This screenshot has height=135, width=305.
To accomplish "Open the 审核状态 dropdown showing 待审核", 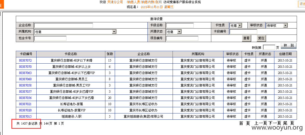I will [277, 25].
